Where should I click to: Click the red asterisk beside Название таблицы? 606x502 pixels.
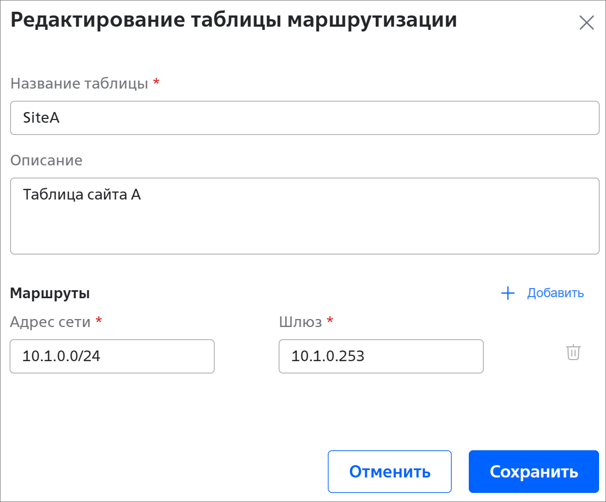click(x=156, y=82)
